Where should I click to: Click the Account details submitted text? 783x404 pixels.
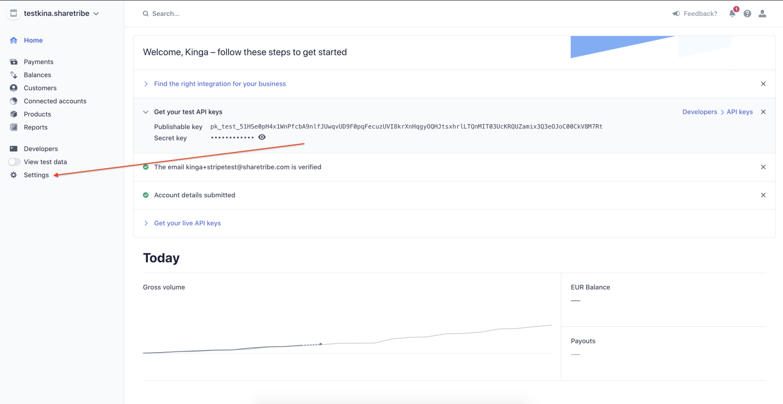tap(194, 195)
